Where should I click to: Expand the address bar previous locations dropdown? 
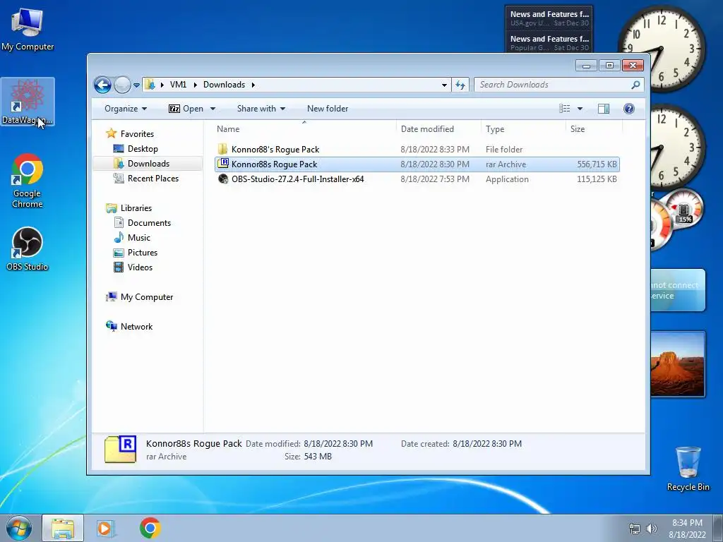[x=444, y=85]
